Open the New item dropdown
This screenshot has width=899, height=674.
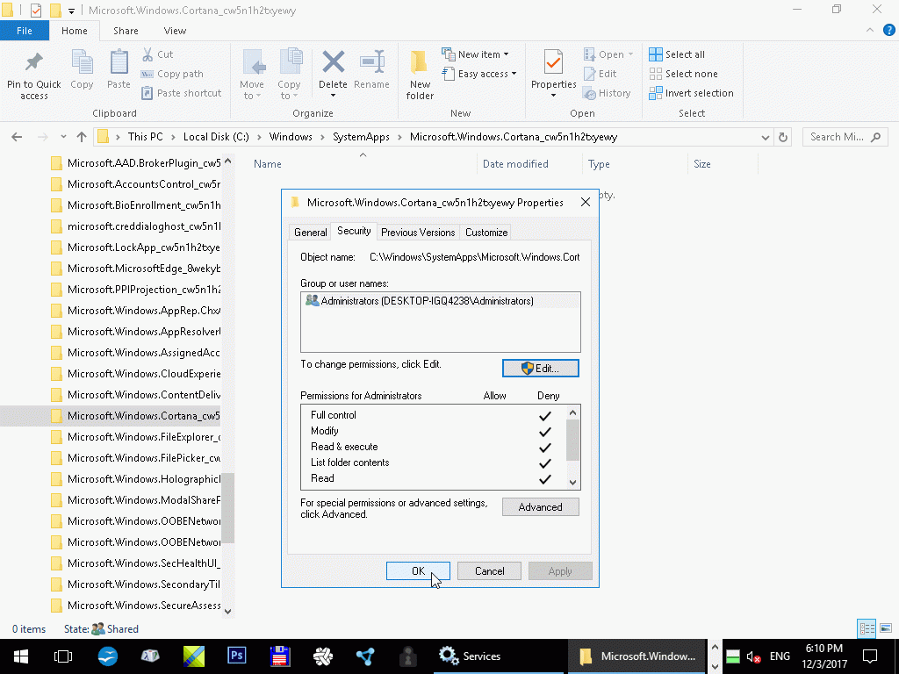(x=475, y=54)
